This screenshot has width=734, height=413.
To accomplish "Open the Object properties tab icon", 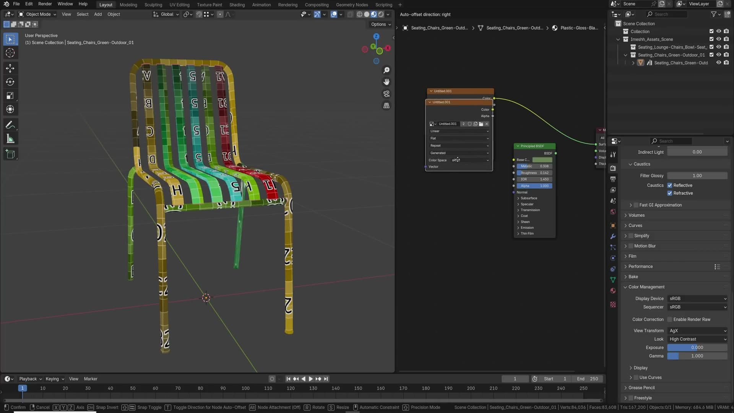I will [613, 226].
